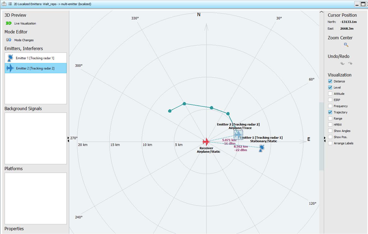Select Emitter 2 [Tracking radar 2] in list
The height and width of the screenshot is (234, 368).
36,68
